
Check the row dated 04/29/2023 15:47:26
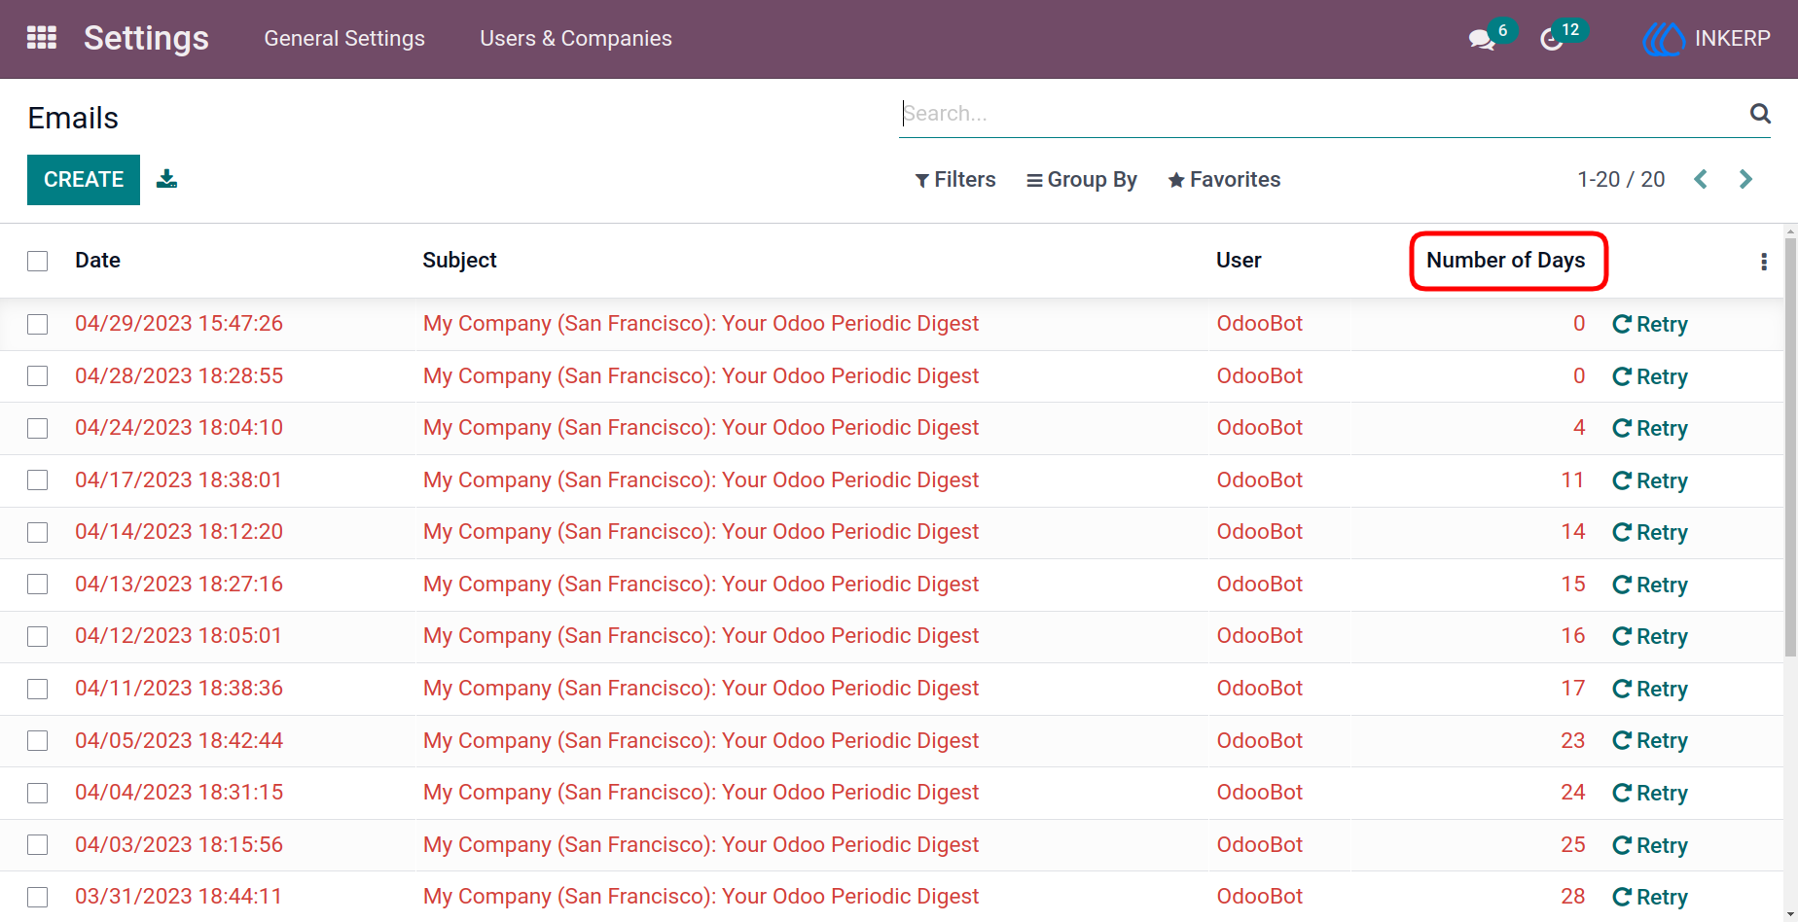click(38, 324)
